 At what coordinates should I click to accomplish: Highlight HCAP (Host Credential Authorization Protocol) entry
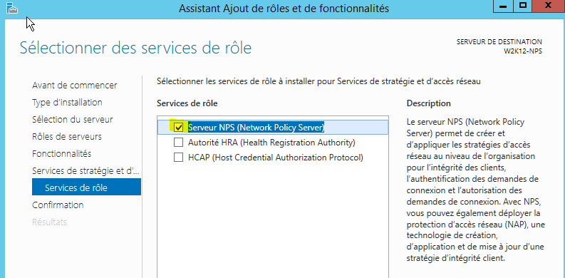coord(275,158)
